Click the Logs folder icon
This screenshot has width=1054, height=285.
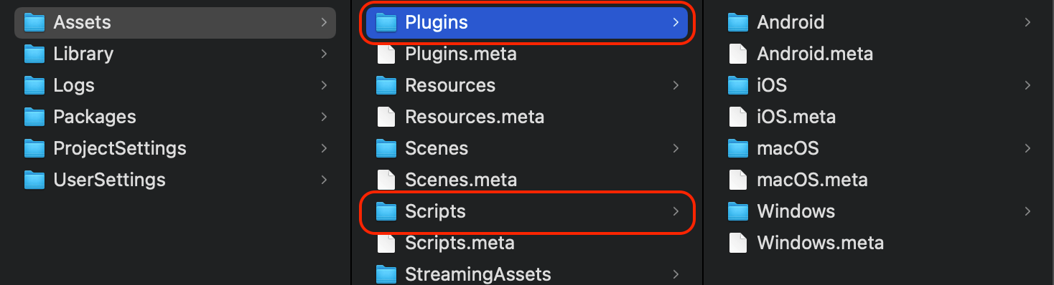pyautogui.click(x=34, y=85)
